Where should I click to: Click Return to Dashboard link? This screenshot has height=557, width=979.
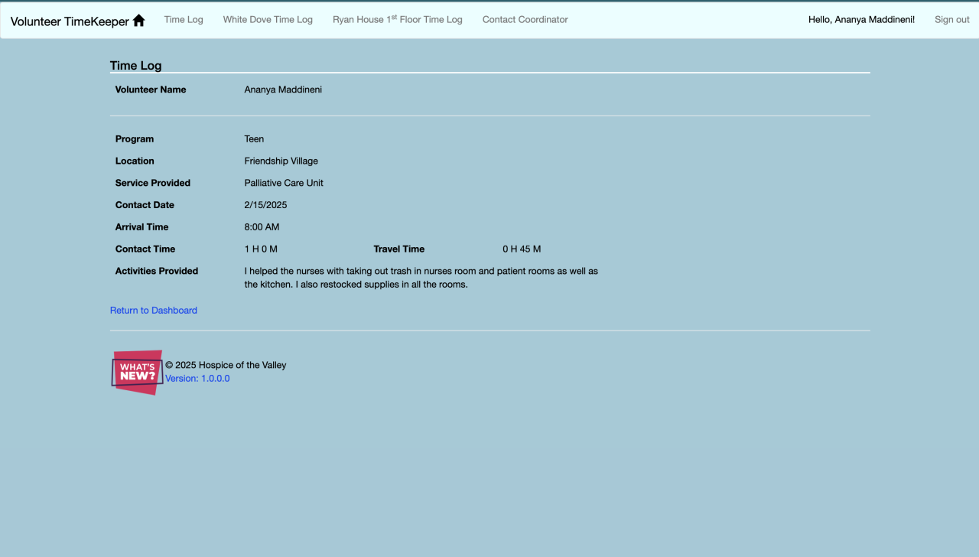154,311
